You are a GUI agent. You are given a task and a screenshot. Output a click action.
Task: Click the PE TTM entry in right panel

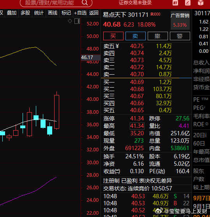coord(201,100)
